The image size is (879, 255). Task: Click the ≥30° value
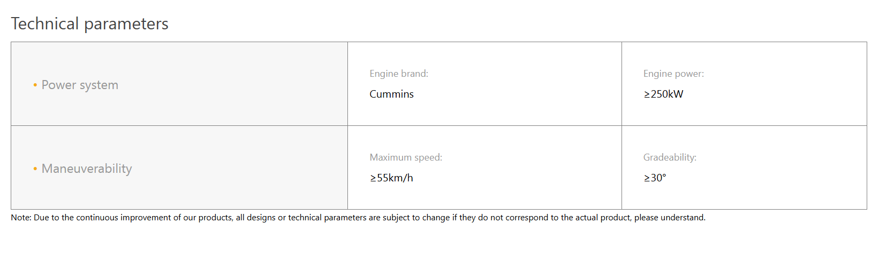coord(655,178)
